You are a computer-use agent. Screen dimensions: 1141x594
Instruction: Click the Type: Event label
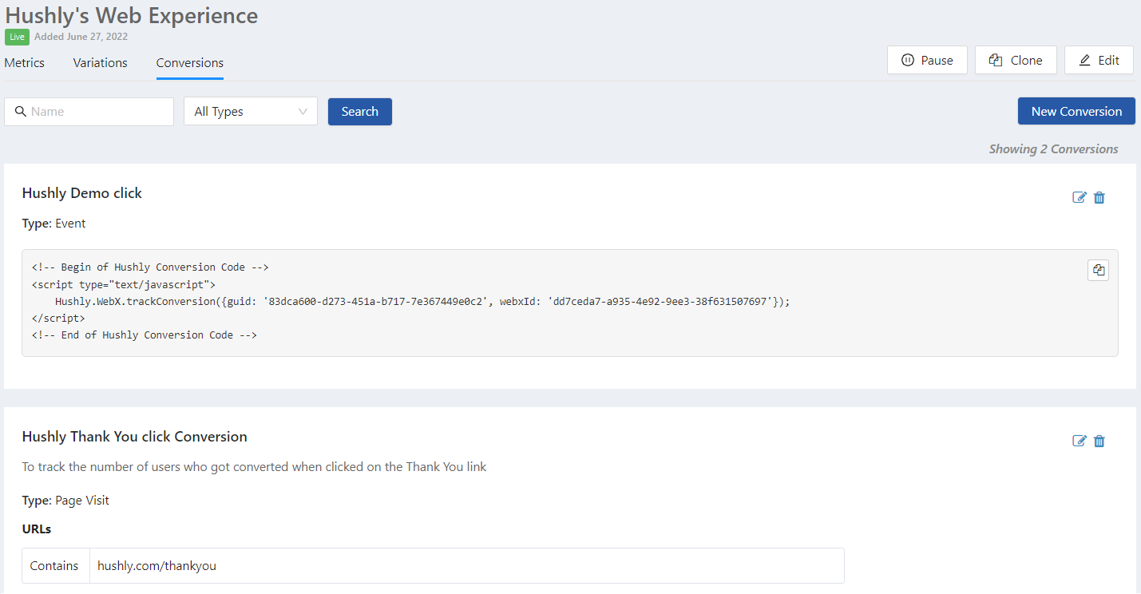tap(53, 224)
